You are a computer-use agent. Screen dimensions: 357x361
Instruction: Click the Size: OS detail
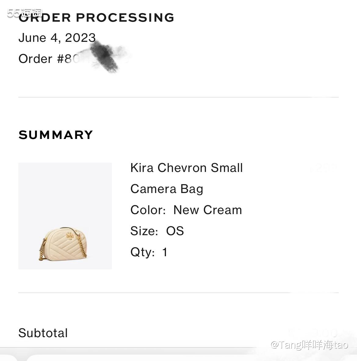157,231
